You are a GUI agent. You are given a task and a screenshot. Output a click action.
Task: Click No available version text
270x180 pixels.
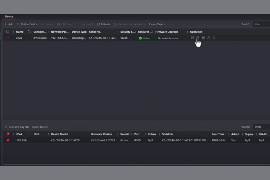click(168, 38)
